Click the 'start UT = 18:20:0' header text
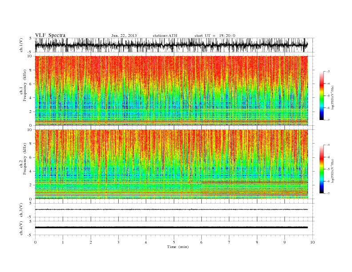Screen dimensions: 352x272 coord(215,36)
